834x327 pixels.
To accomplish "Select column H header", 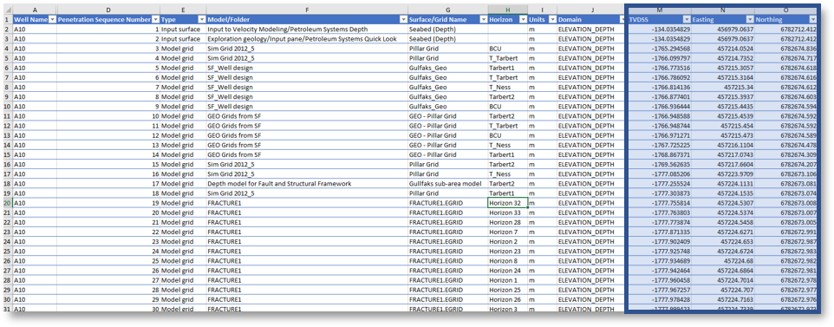I will 507,10.
